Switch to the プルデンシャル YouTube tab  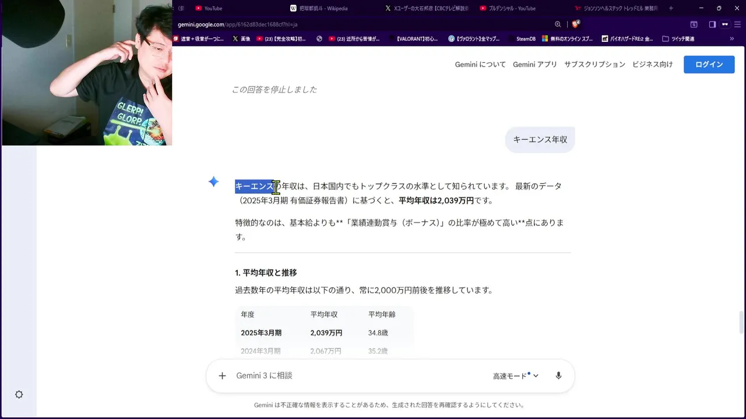coord(522,8)
